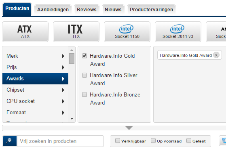
Task: Switch to the Aanbiedingen tab
Action: click(x=53, y=10)
